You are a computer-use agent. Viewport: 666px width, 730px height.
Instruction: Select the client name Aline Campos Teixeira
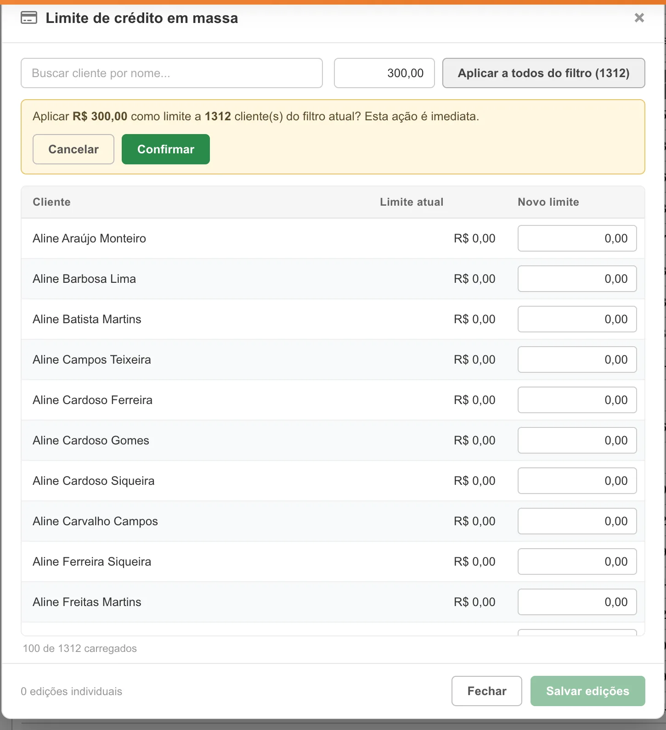click(x=92, y=360)
